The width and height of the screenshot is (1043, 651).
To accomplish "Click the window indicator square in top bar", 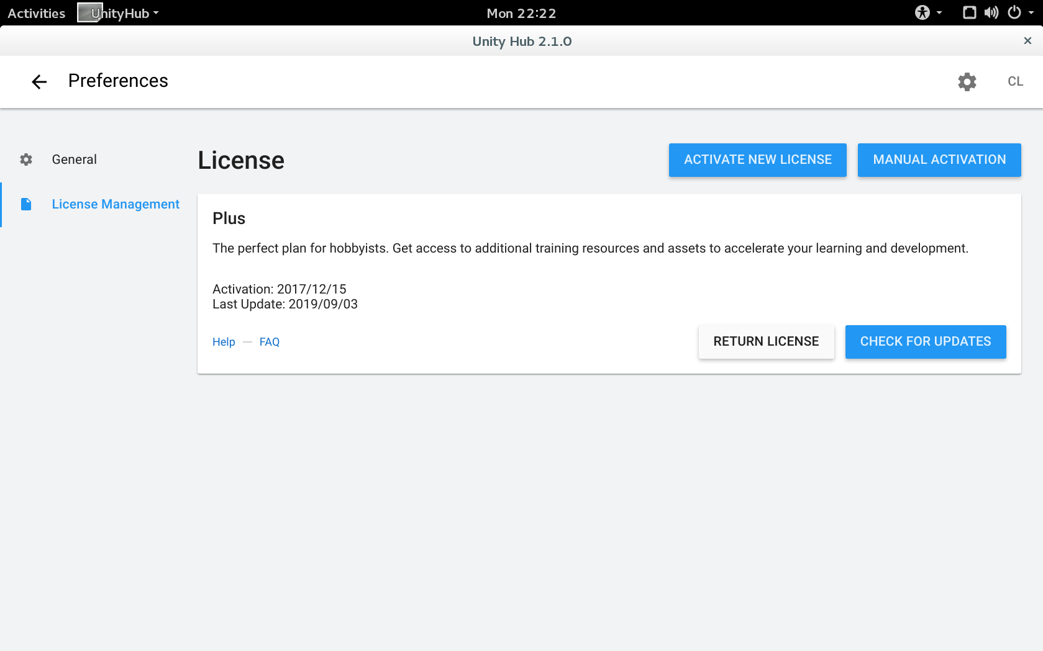I will tap(969, 12).
